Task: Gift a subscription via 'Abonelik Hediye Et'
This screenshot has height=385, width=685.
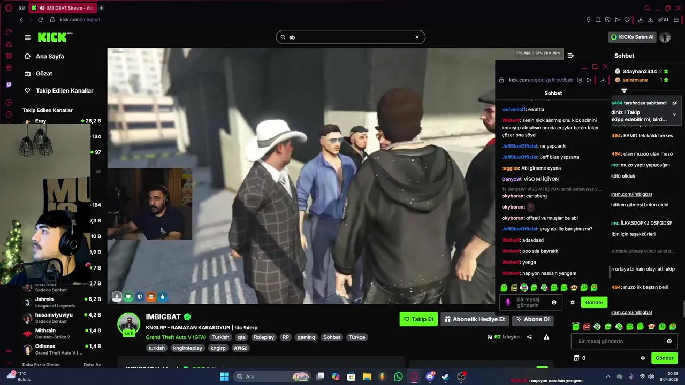Action: [x=475, y=319]
